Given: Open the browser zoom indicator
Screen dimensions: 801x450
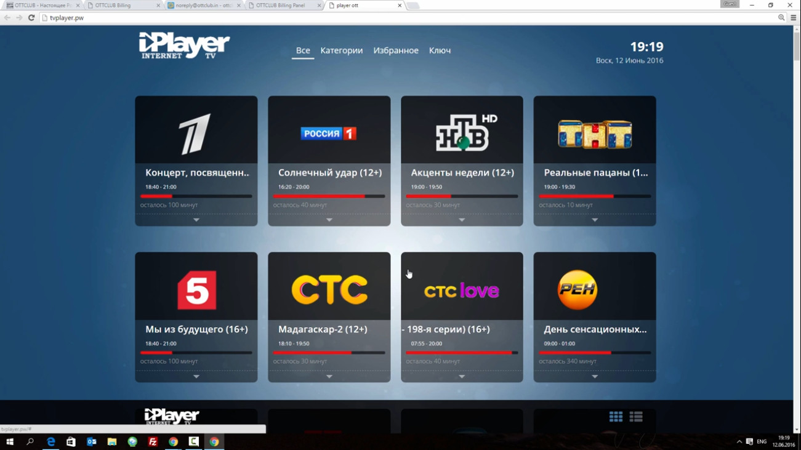Looking at the screenshot, I should click(x=781, y=18).
